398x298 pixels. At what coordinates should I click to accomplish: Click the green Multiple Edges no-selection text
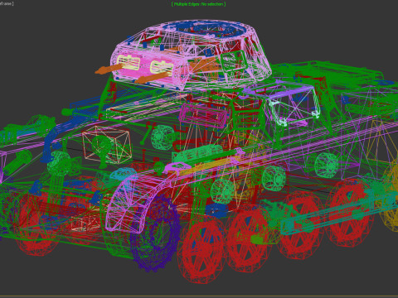(x=198, y=4)
